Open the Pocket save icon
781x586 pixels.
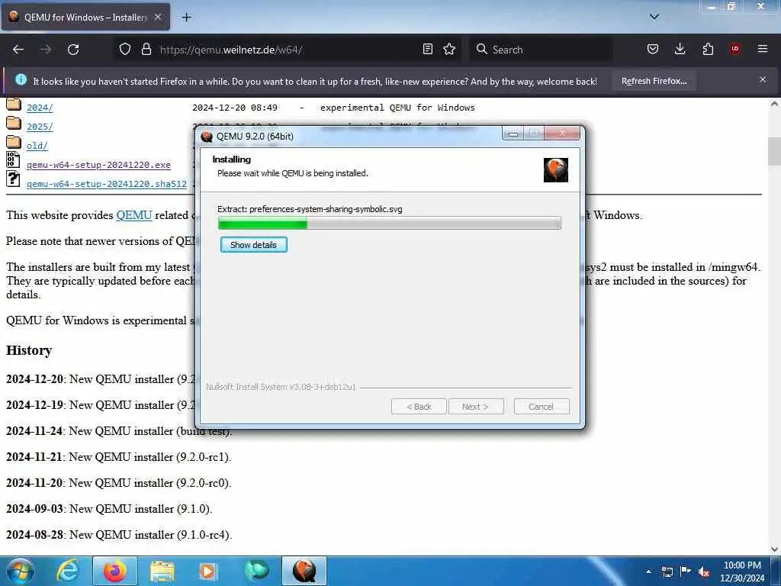tap(653, 49)
